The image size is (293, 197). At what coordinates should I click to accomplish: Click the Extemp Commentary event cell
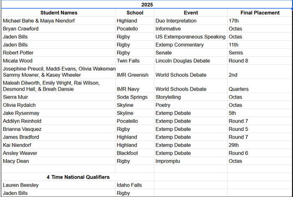[x=191, y=45]
